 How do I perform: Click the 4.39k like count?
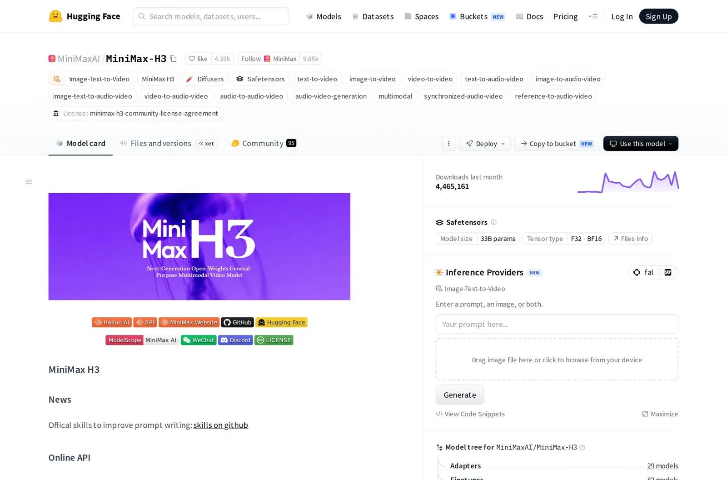pos(222,59)
